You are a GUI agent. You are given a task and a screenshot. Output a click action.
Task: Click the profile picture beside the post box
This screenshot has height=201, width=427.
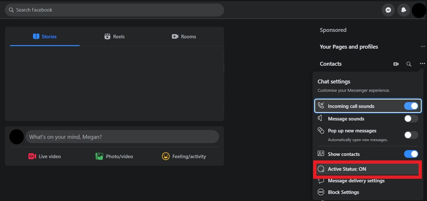pos(16,137)
